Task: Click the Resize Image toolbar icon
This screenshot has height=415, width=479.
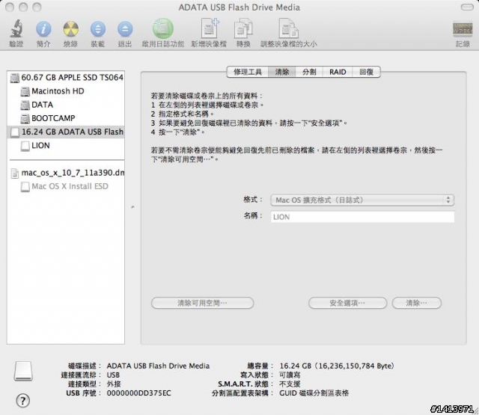Action: 288,28
